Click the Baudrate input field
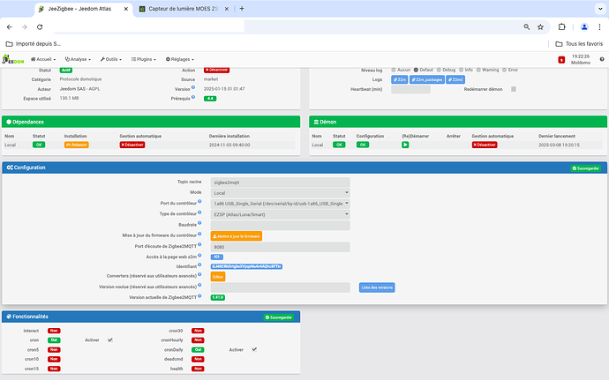The height and width of the screenshot is (380, 609). tap(280, 225)
